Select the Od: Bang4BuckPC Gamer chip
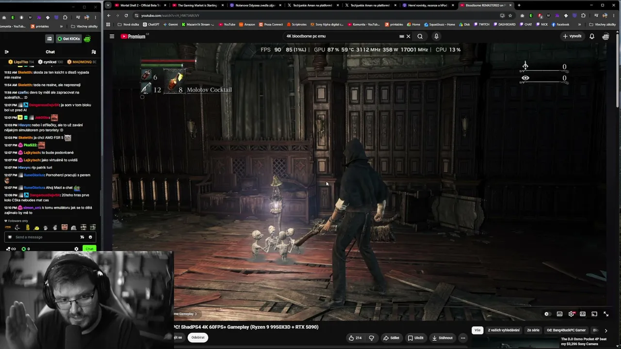The image size is (621, 349). click(566, 330)
